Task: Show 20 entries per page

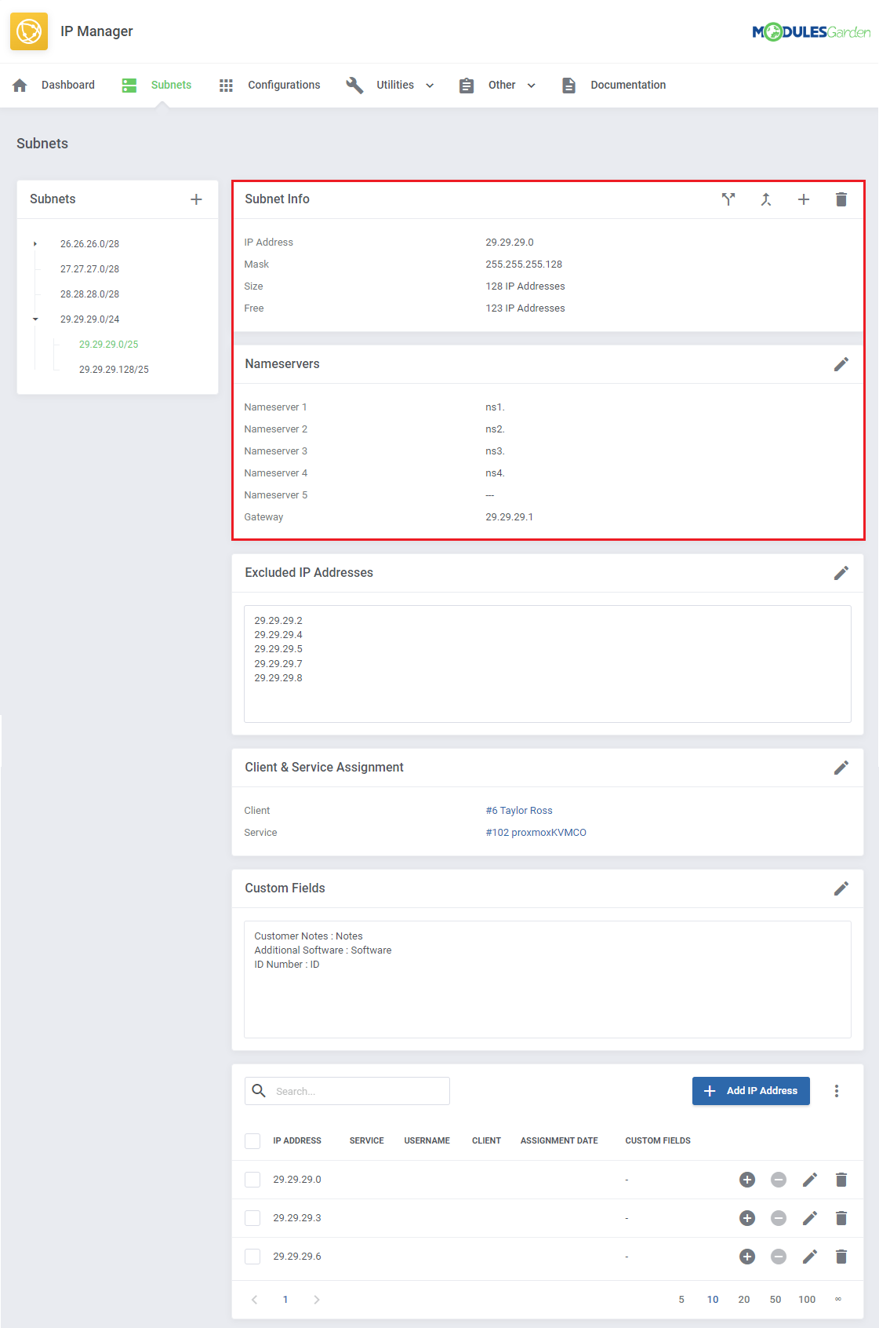Action: click(x=744, y=1300)
